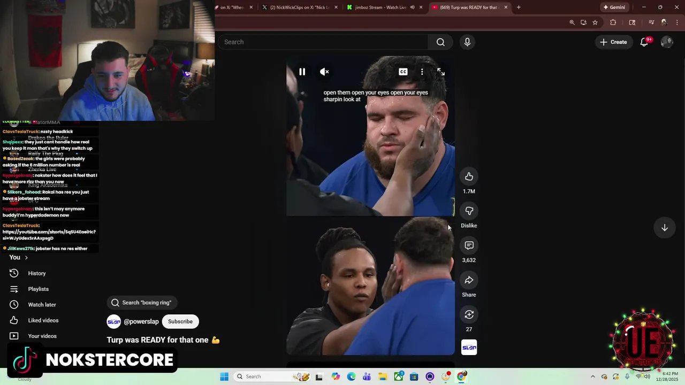This screenshot has width=685, height=385.
Task: Open Xbox app from taskbar
Action: click(x=399, y=376)
